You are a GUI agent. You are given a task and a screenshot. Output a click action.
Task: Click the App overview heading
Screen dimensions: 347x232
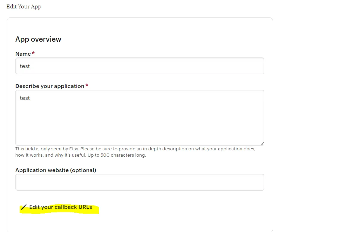tap(38, 39)
